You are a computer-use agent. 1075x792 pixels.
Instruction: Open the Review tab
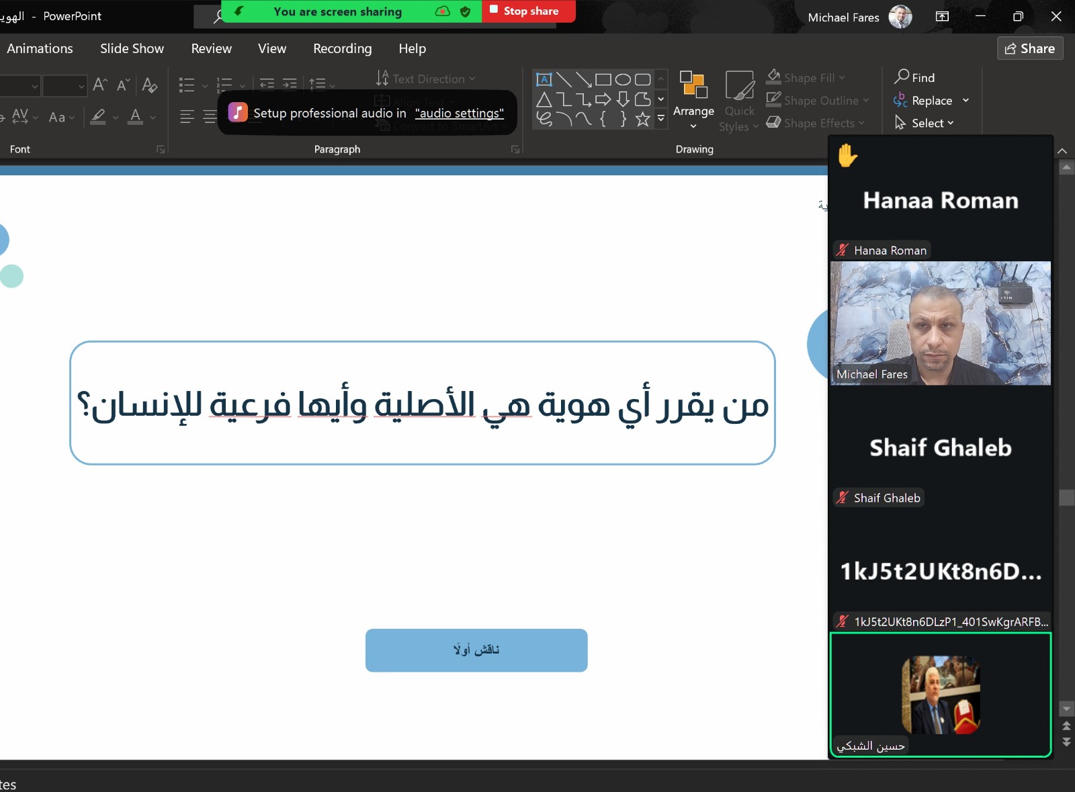(x=211, y=48)
